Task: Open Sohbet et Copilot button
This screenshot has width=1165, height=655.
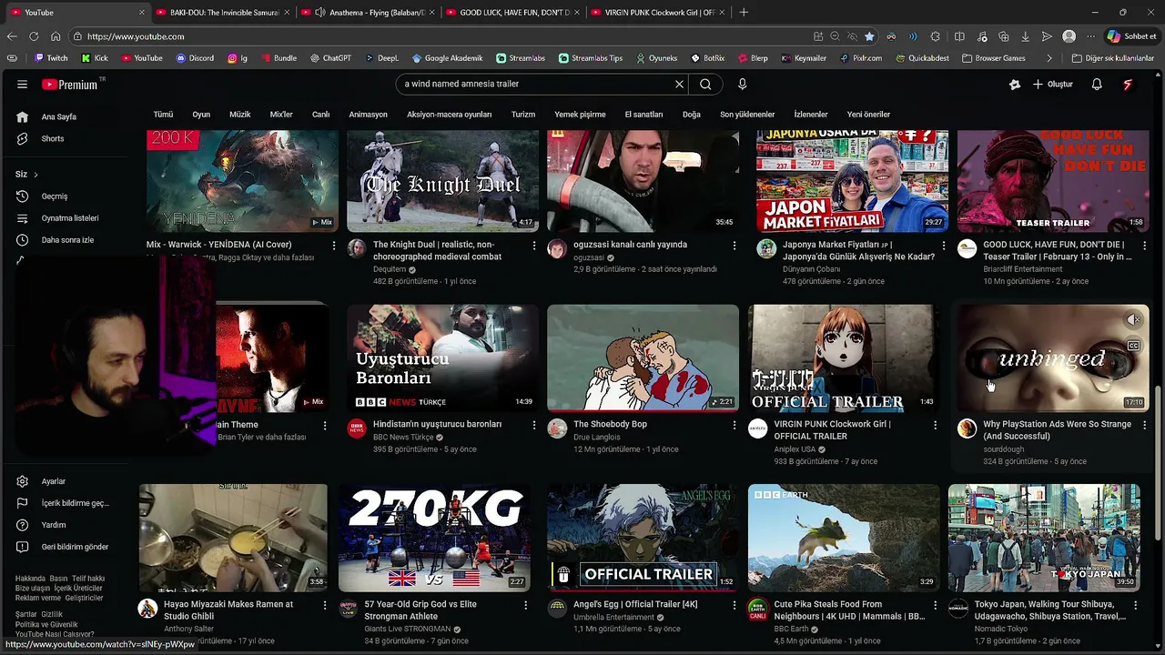Action: point(1131,36)
